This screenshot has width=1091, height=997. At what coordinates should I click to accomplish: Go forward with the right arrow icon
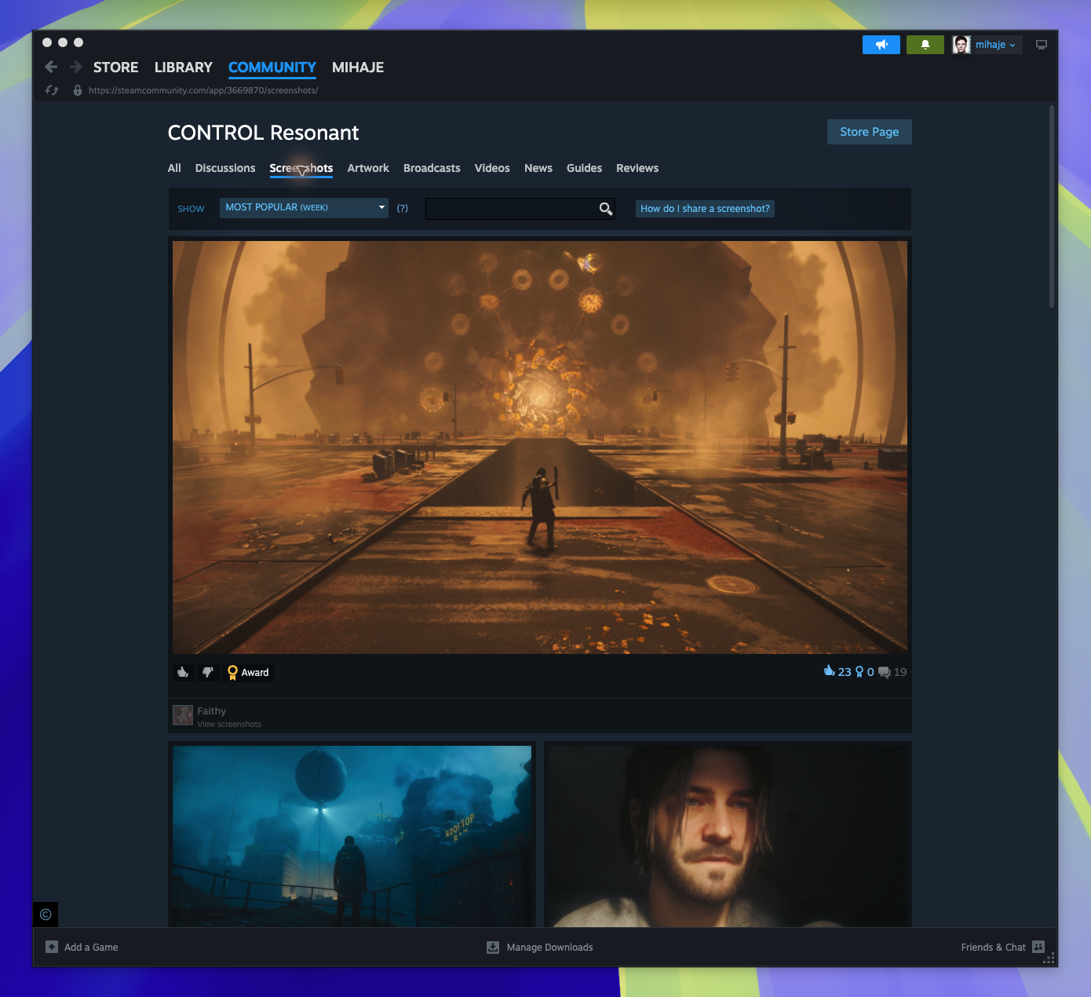coord(76,68)
